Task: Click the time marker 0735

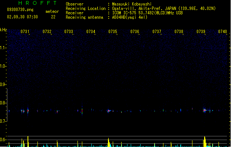Action: [113, 32]
